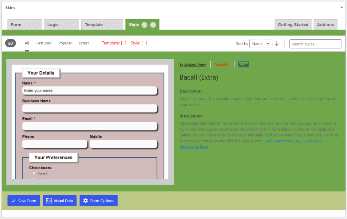Click the lightbulb icon on the Form tab
The height and width of the screenshot is (219, 347).
[27, 25]
